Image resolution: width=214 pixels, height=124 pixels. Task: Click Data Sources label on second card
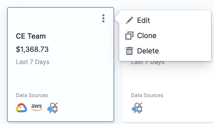point(147,95)
